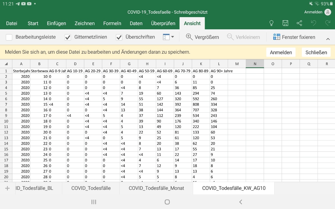335x209 pixels.
Task: Click the freeze panes icon
Action: click(276, 37)
